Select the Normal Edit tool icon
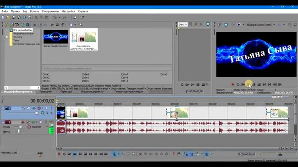The width and height of the screenshot is (298, 167). point(115,154)
